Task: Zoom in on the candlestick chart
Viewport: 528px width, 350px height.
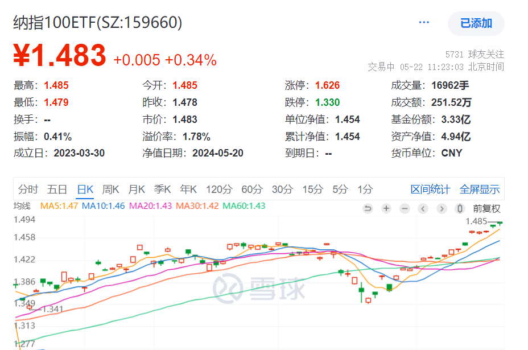Action: pyautogui.click(x=386, y=208)
